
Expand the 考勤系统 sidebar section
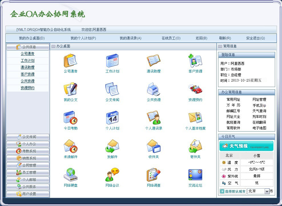[x=28, y=151]
